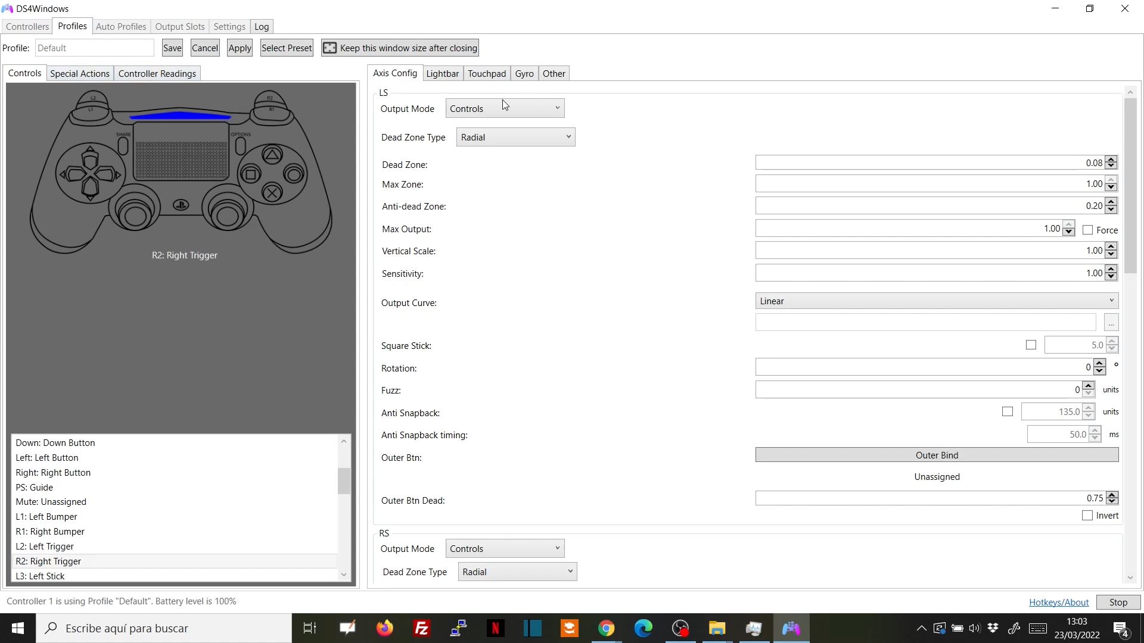Enable the Force max output checkbox
Screen dimensions: 1144x643
point(1088,230)
